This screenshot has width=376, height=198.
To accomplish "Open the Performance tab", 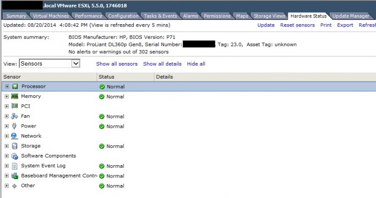I will coord(89,16).
